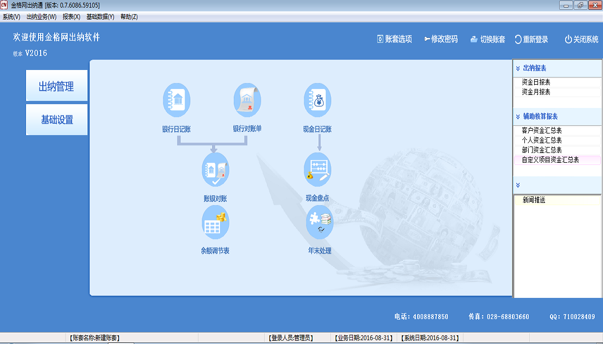
Task: Switch to the 基础设置 tab
Action: coord(56,120)
